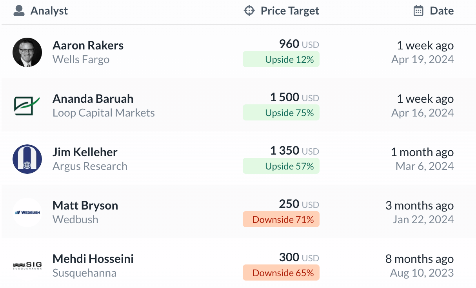
Task: Click the Upside 75% green badge
Action: [281, 113]
